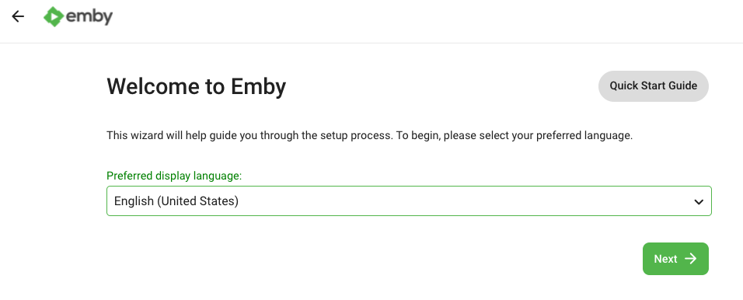This screenshot has width=743, height=300.
Task: Focus the green-outlined language select box
Action: 409,201
